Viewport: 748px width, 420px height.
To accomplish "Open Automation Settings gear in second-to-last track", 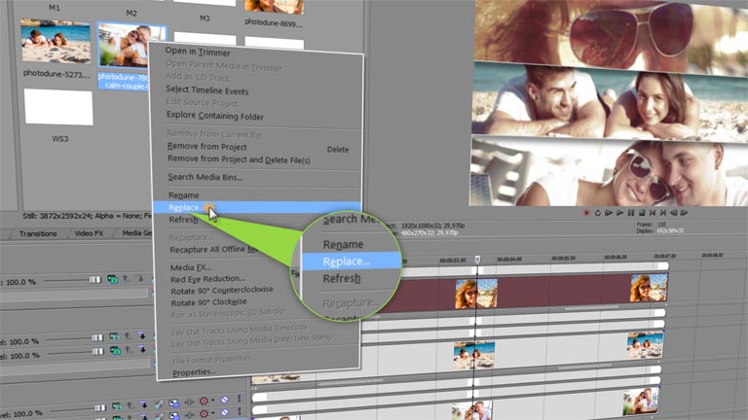I will 204,401.
